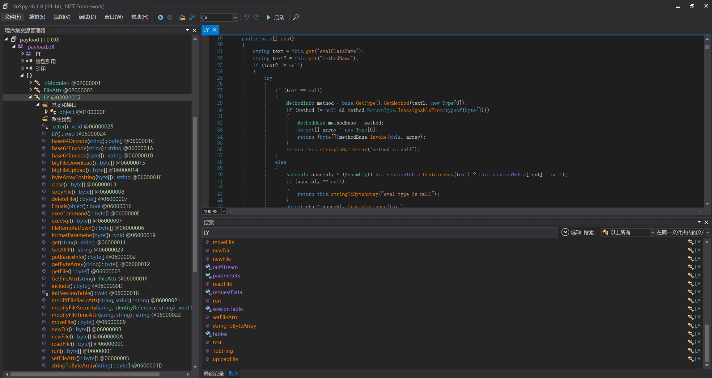This screenshot has height=378, width=712.
Task: Click the search input field containing LY
Action: pyautogui.click(x=380, y=233)
